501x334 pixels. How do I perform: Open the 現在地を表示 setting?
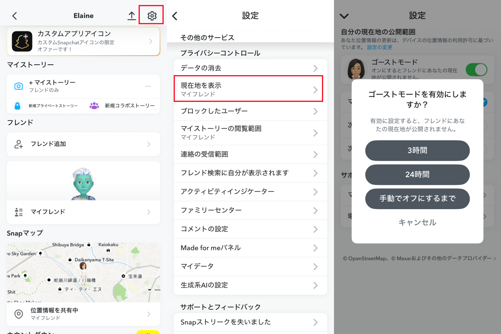[248, 89]
